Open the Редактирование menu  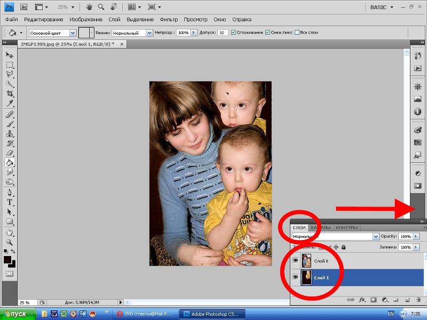click(44, 20)
